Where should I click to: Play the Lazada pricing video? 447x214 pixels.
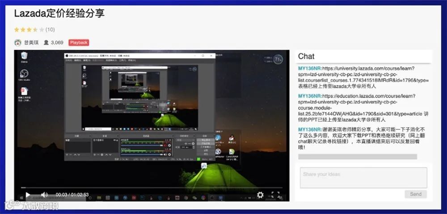coord(28,195)
